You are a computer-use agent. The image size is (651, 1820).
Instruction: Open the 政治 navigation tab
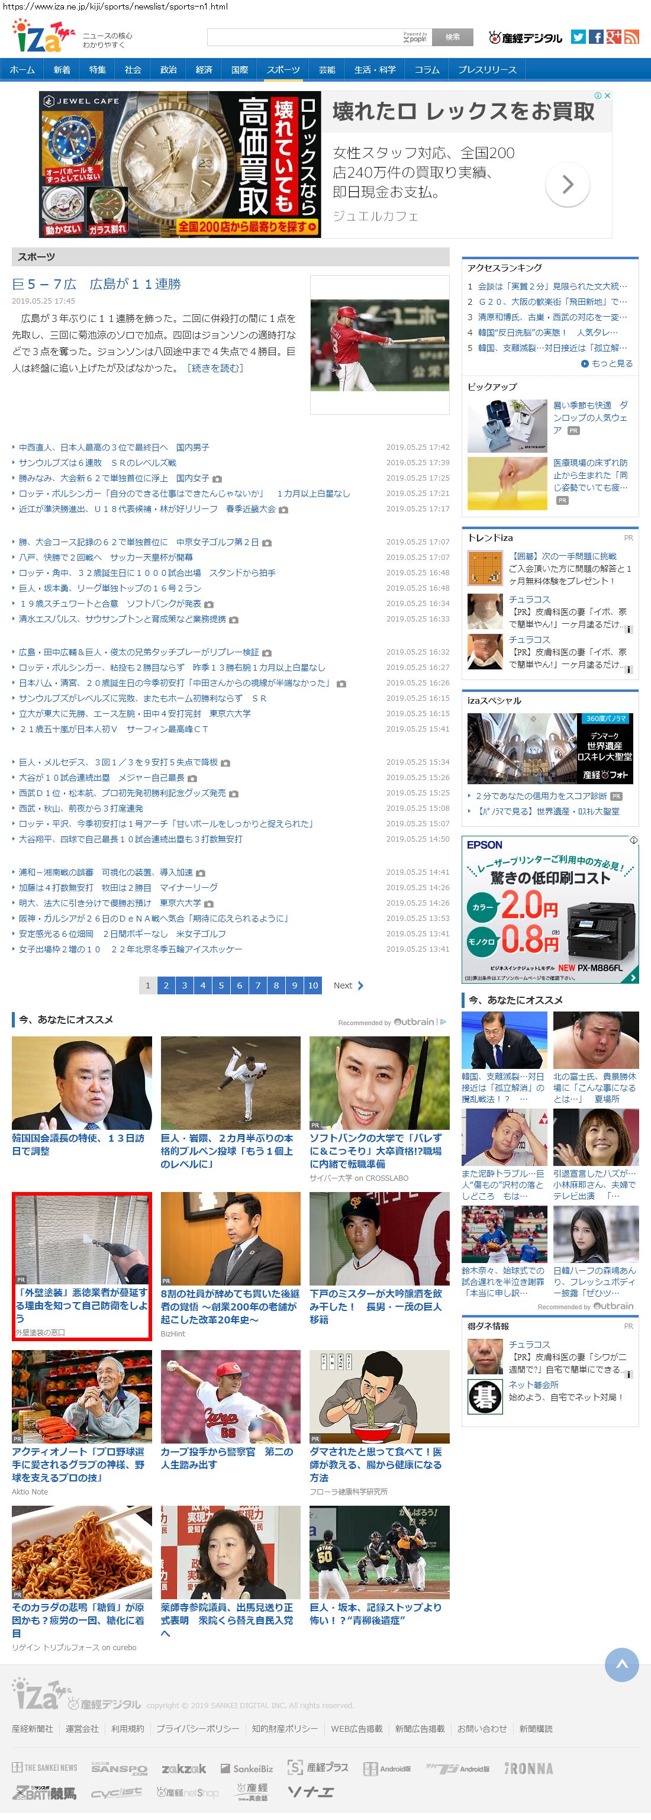[x=168, y=69]
